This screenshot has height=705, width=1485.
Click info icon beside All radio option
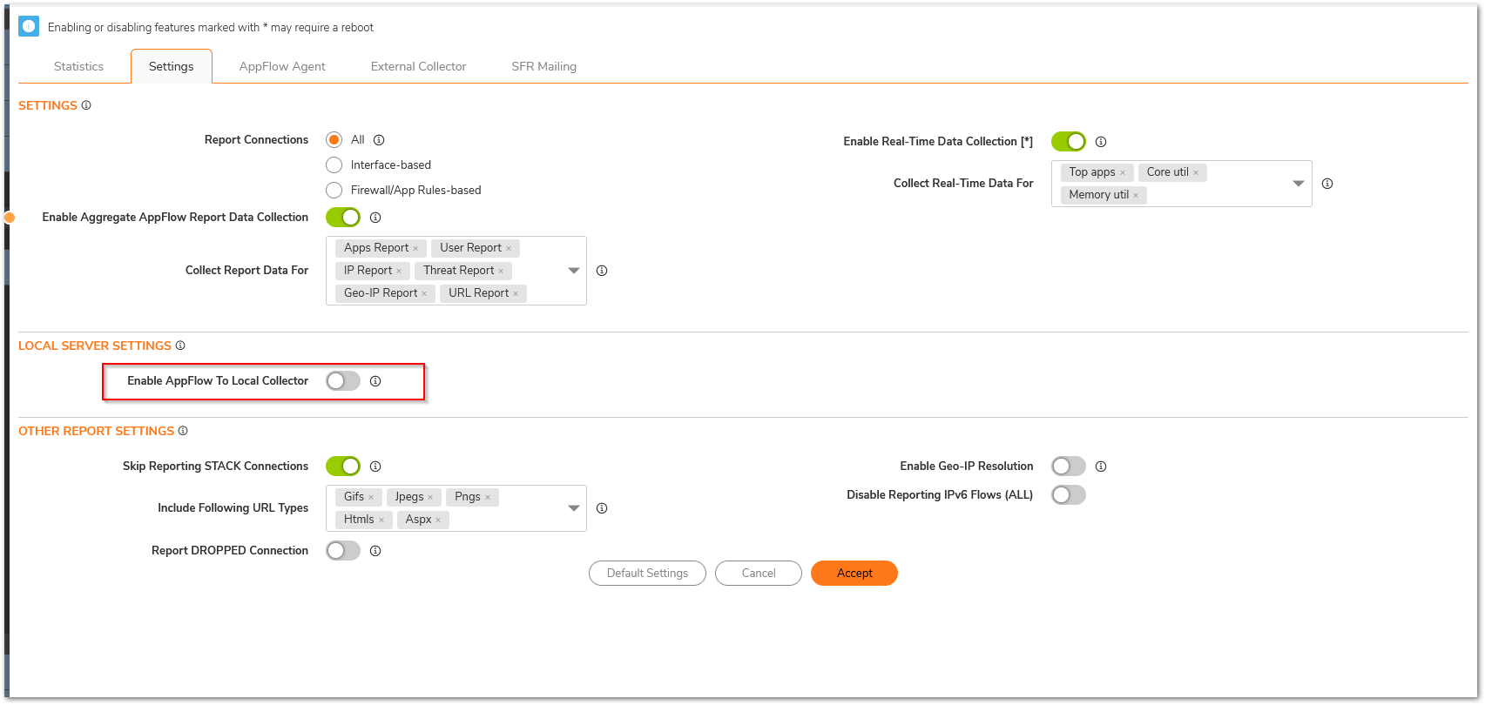point(379,140)
